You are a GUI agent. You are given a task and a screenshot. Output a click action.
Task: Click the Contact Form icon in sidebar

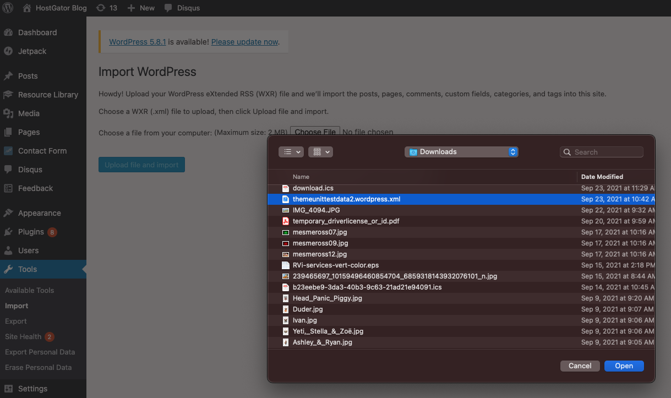point(8,151)
